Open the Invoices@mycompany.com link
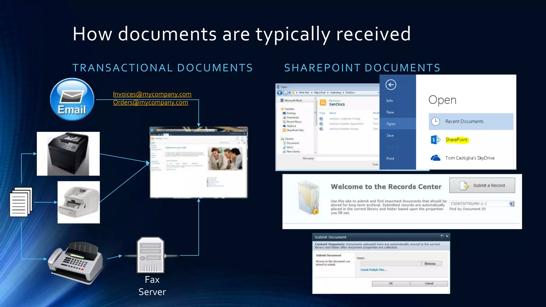The image size is (546, 307). pos(152,94)
